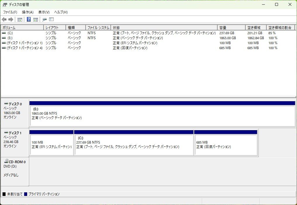Open the ファイル(F) menu
The height and width of the screenshot is (205, 297).
coord(10,12)
